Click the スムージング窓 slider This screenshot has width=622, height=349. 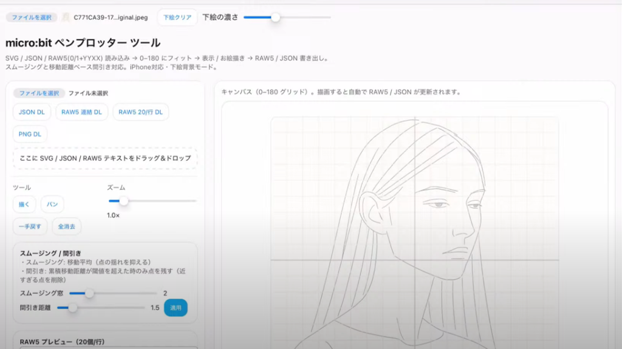click(112, 293)
